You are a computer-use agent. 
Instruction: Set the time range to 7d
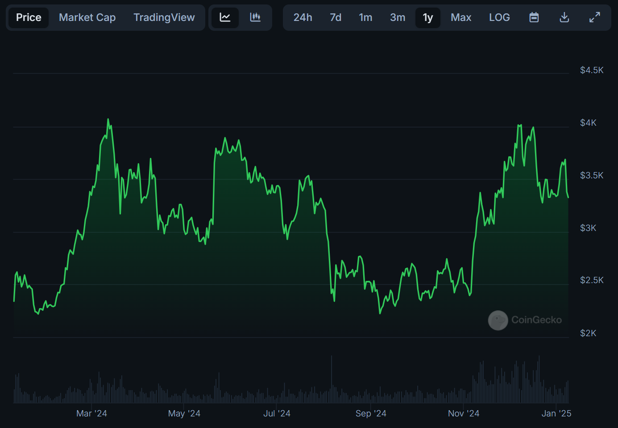pos(336,17)
